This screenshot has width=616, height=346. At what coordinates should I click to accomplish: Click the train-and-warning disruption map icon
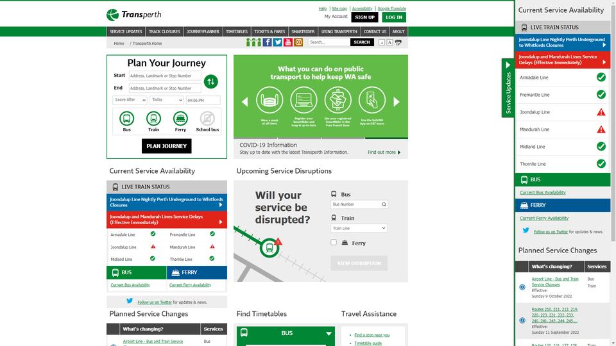coord(270,247)
